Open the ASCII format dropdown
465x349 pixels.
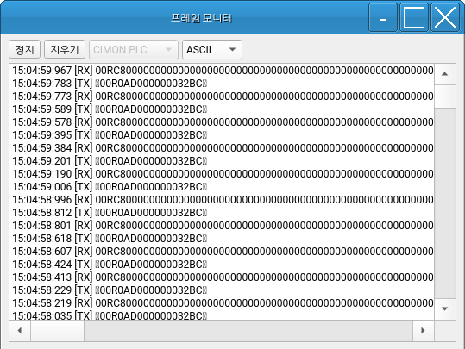(x=212, y=49)
